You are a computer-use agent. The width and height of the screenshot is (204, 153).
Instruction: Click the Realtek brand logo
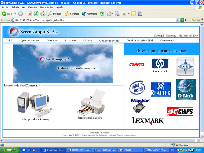click(x=161, y=89)
